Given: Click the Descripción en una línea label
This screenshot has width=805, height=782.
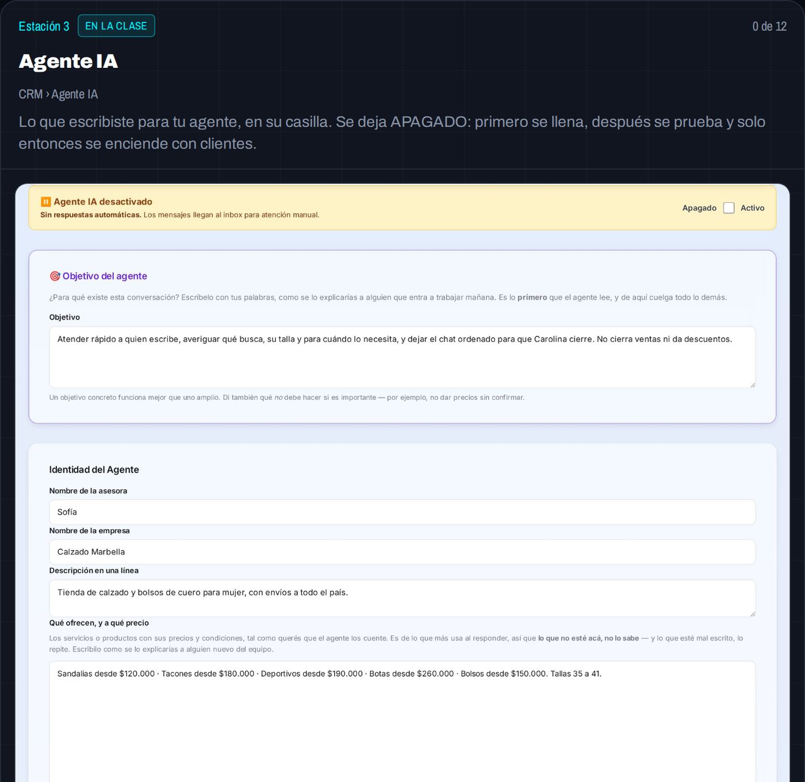Looking at the screenshot, I should pos(94,570).
